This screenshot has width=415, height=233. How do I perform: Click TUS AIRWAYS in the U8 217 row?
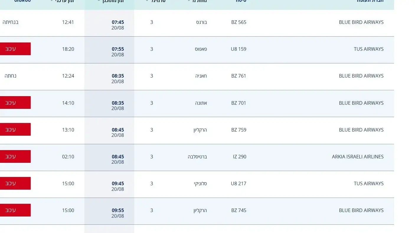coord(369,183)
